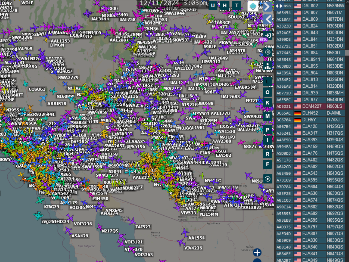Toggle the O map button
Image resolution: width=349 pixels, height=262 pixels.
click(x=267, y=92)
